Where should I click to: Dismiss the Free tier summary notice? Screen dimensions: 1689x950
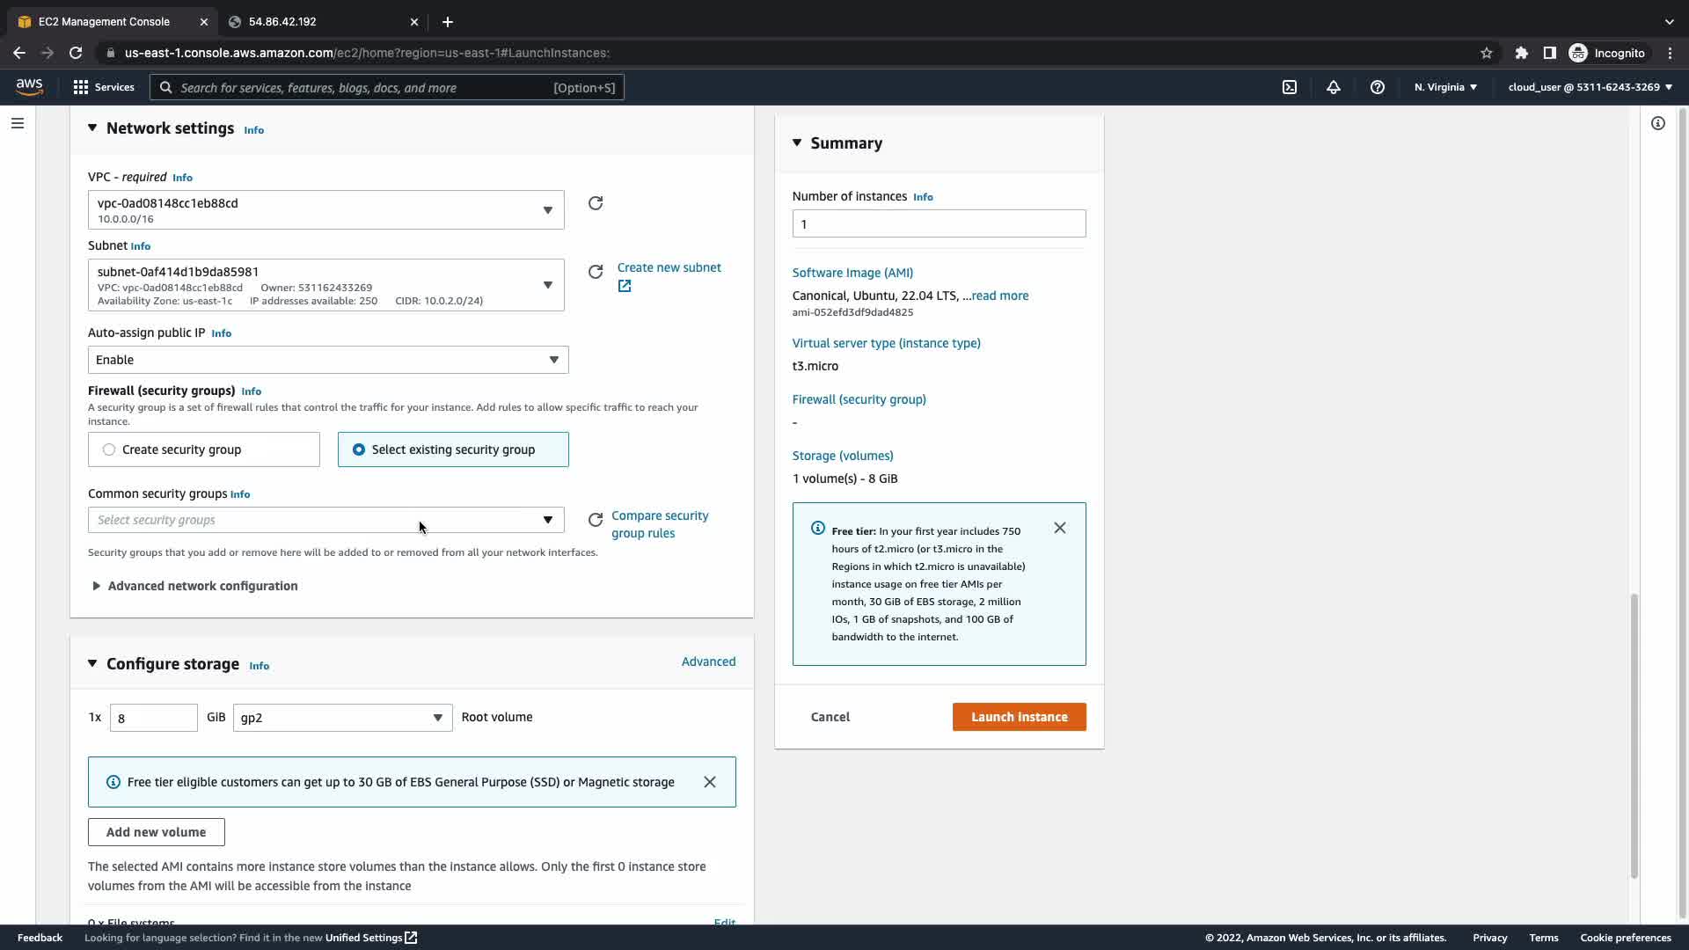(x=1060, y=528)
